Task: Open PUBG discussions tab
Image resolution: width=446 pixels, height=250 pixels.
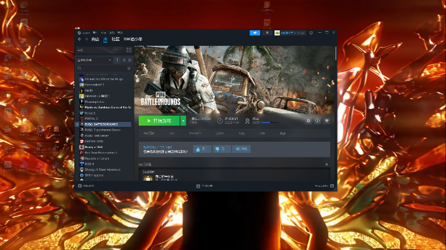Action: (x=242, y=133)
